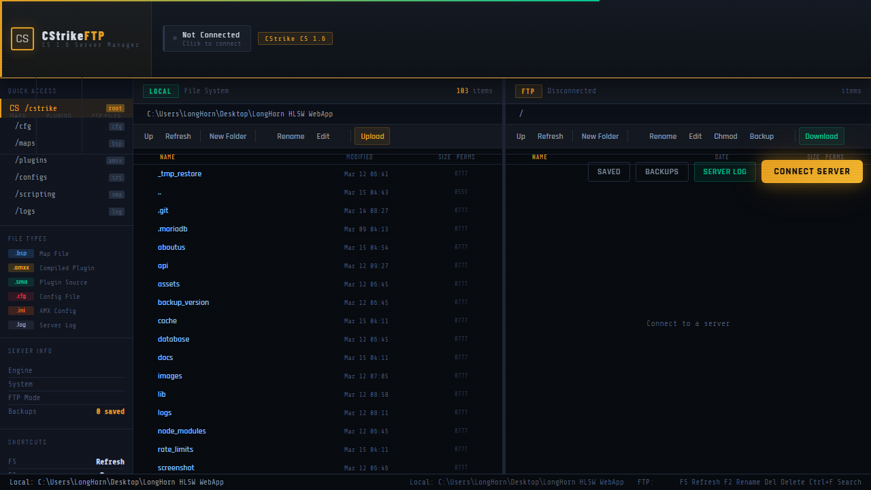
Task: Click Rename in the local toolbar
Action: (291, 136)
